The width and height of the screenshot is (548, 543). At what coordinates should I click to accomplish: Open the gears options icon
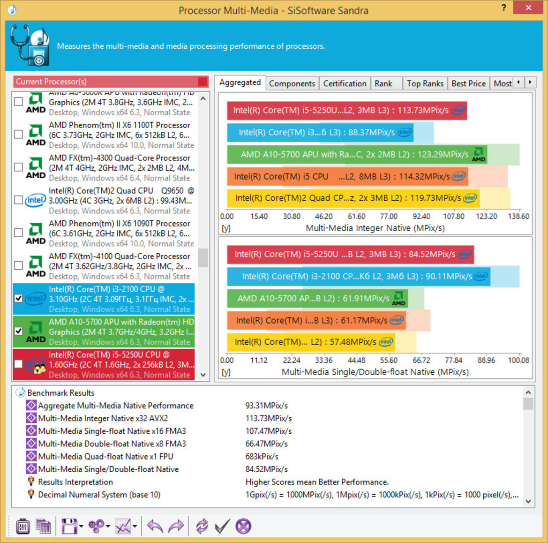click(x=96, y=526)
